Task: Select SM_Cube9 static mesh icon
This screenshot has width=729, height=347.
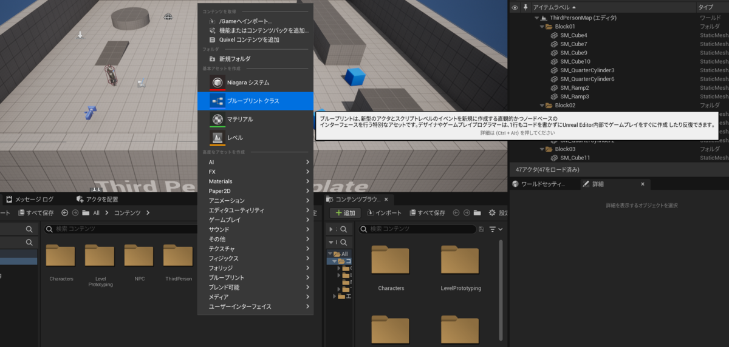Action: [x=554, y=53]
